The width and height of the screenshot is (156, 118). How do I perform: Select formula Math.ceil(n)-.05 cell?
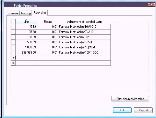pyautogui.click(x=85, y=37)
